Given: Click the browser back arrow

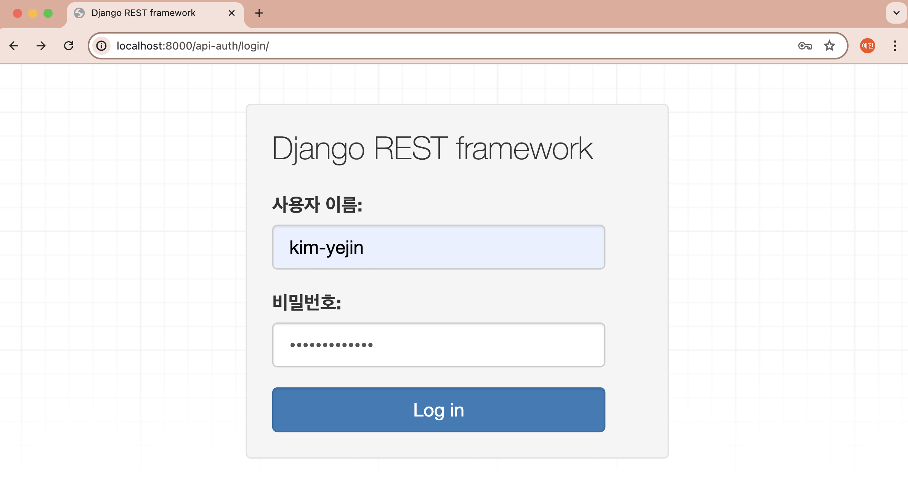Looking at the screenshot, I should coord(14,46).
